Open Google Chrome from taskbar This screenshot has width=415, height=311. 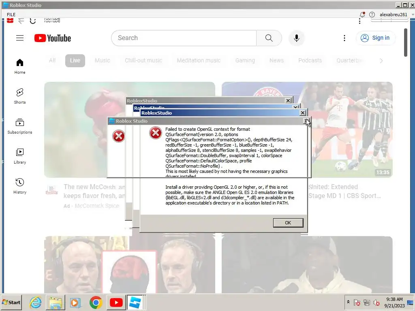click(96, 302)
